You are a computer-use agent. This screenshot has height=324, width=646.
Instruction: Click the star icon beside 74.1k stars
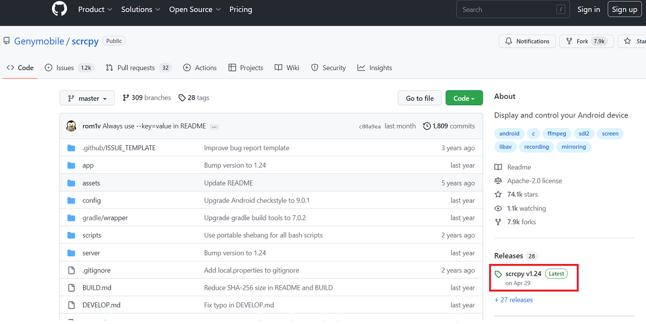coord(498,195)
